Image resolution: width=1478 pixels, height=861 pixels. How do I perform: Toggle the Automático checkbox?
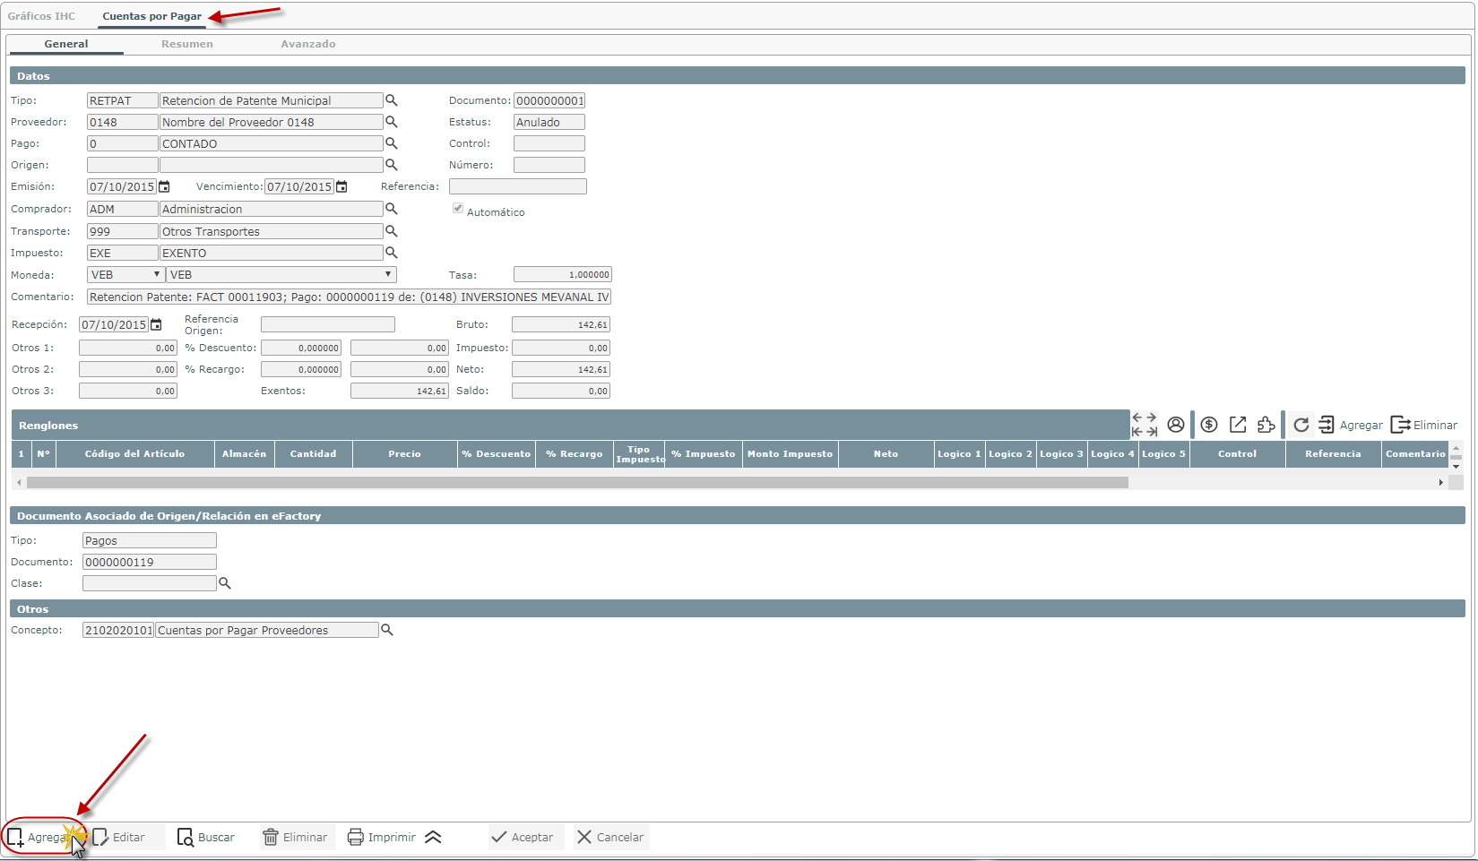click(458, 209)
